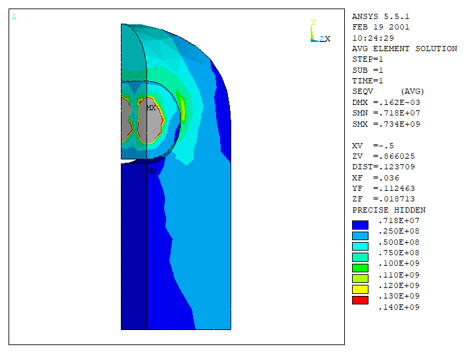
Task: Click the MX maximum stress marker
Action: 151,108
